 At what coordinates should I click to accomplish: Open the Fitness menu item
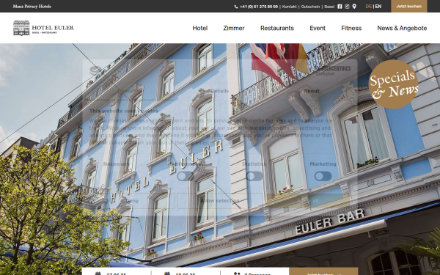tap(351, 28)
